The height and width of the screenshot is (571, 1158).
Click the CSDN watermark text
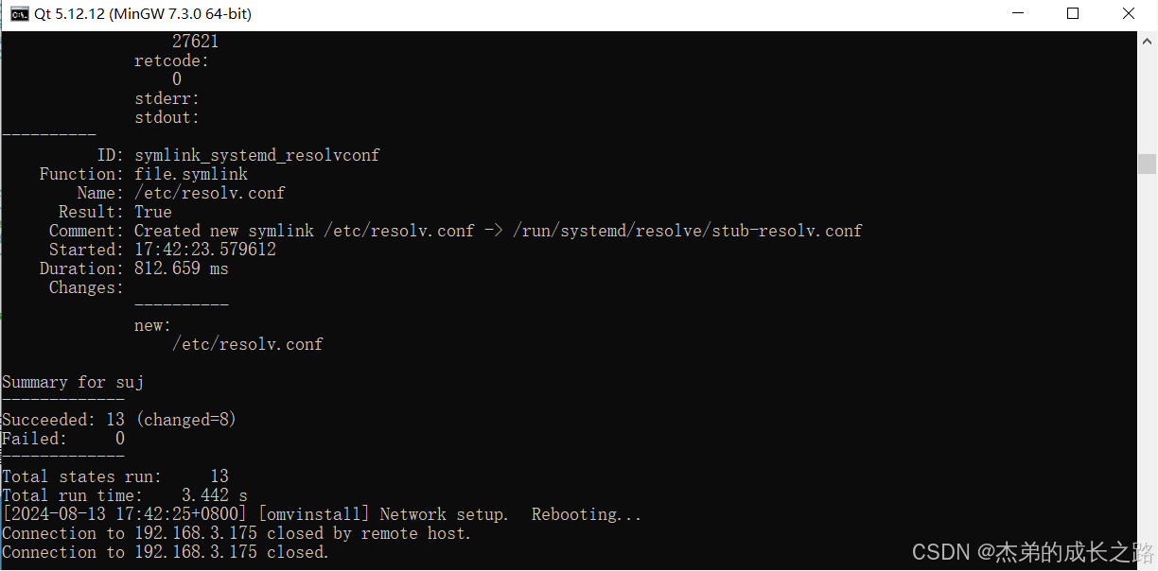click(x=1033, y=551)
